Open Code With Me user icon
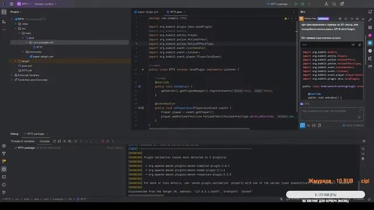The height and width of the screenshot is (210, 374). coord(326,4)
